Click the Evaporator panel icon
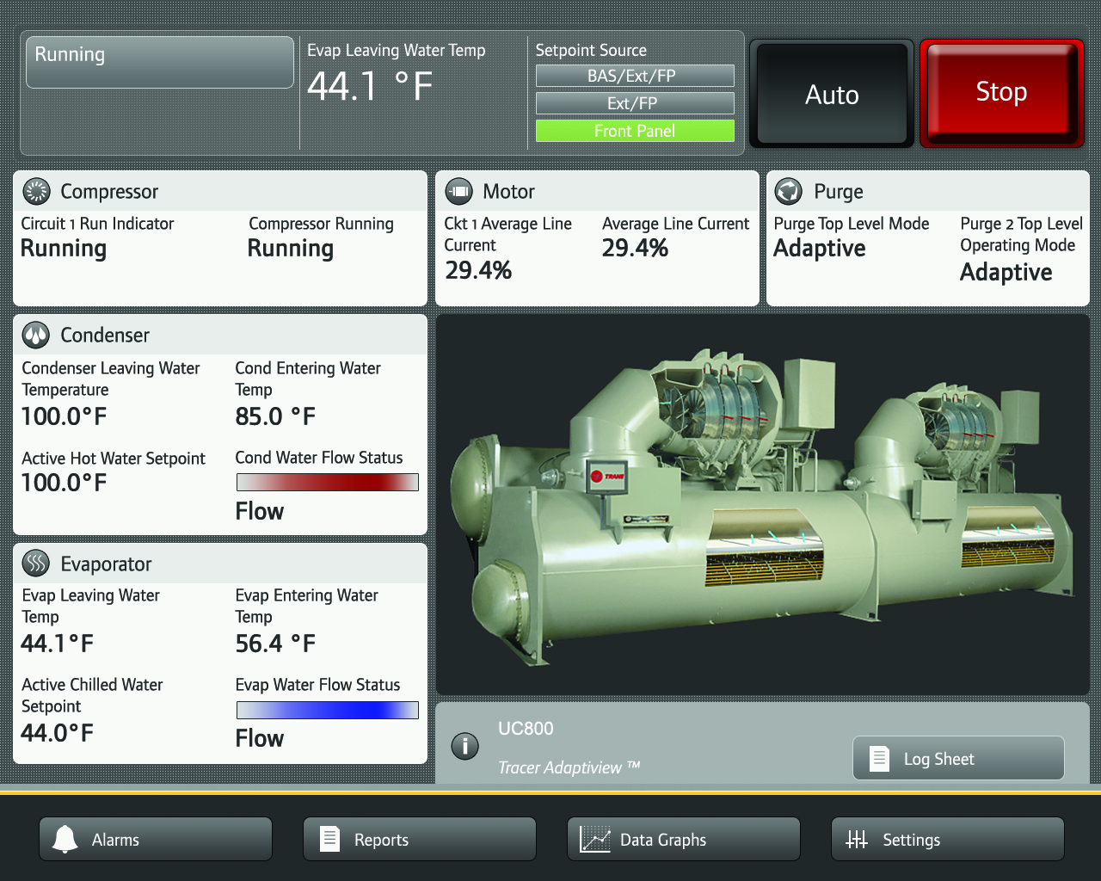This screenshot has height=881, width=1101. pos(34,564)
